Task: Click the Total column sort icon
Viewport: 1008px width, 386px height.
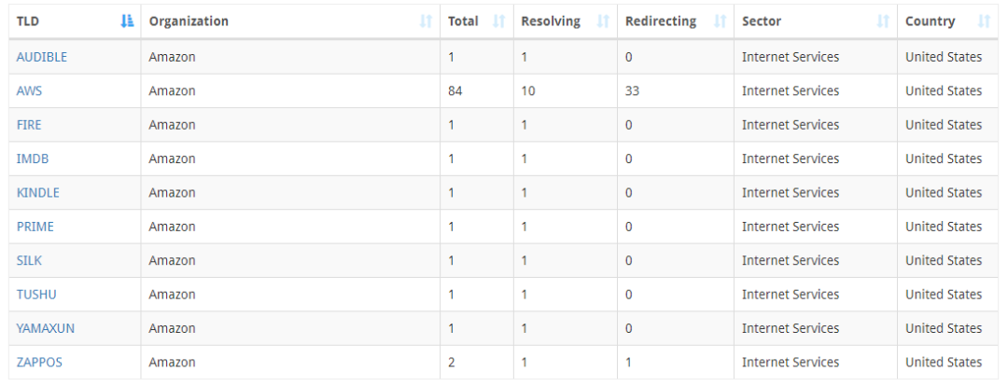Action: [x=498, y=21]
